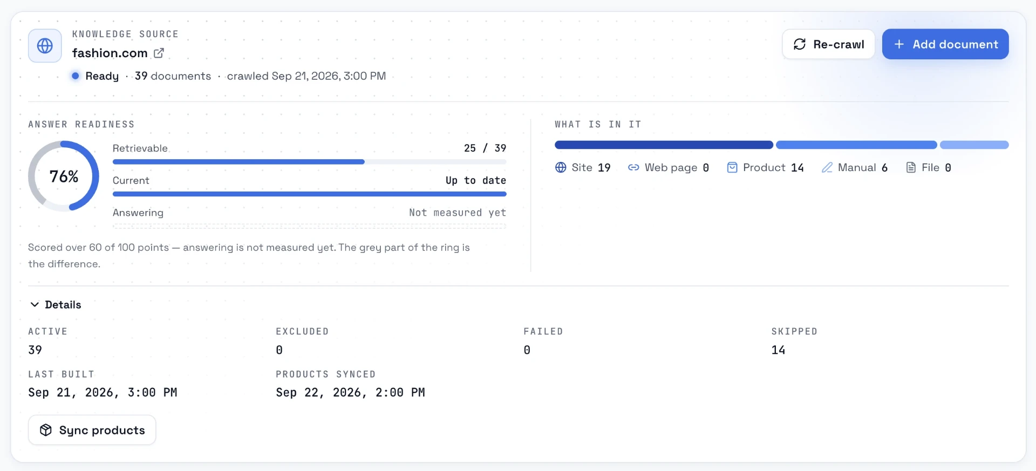Screen dimensions: 1036x471
Task: Collapse the Details section
Action: coord(56,305)
